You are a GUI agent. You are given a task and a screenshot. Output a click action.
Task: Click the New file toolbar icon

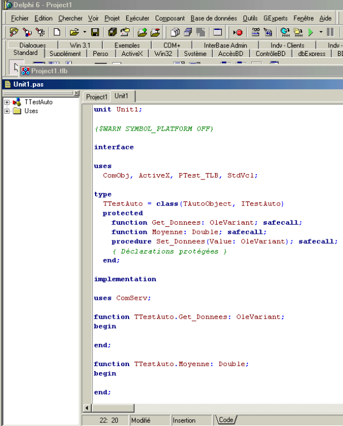[x=57, y=32]
